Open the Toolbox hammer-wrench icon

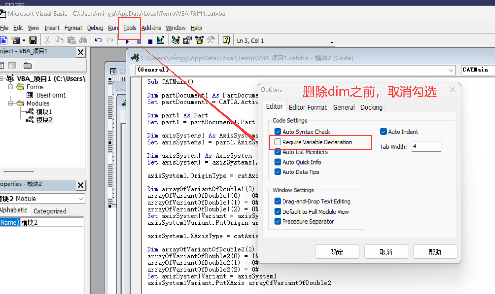(211, 40)
